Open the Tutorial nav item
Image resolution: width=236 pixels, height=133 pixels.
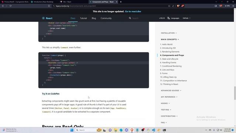coord(83,18)
